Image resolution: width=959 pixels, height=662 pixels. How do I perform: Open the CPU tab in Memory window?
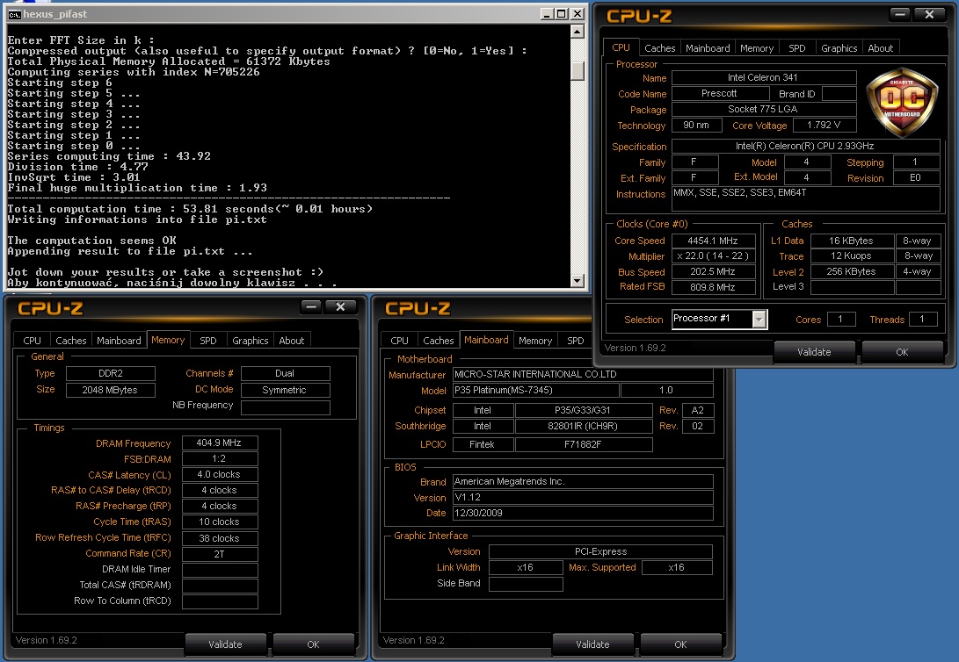click(32, 341)
